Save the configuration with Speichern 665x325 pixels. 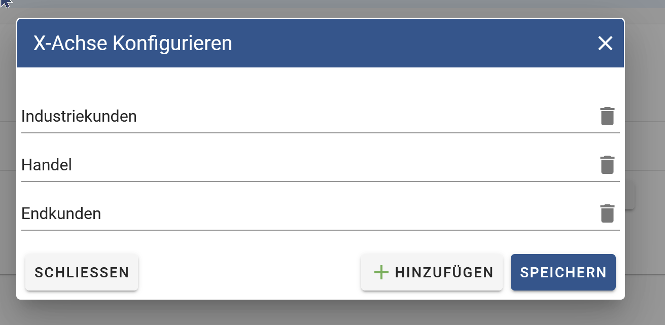click(x=563, y=272)
